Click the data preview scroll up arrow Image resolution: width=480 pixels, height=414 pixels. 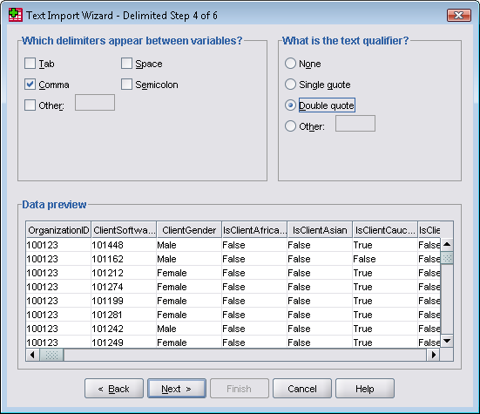(447, 245)
